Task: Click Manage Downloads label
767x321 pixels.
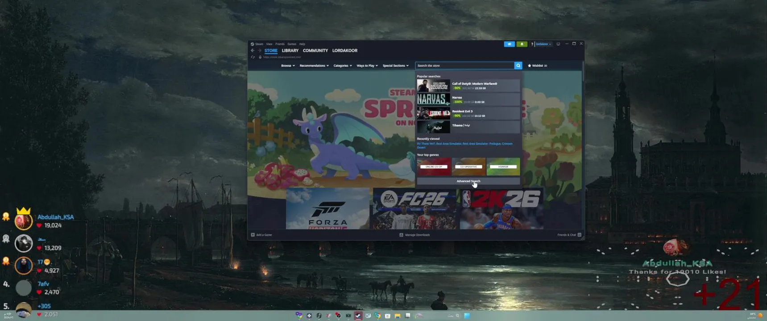Action: pyautogui.click(x=417, y=235)
